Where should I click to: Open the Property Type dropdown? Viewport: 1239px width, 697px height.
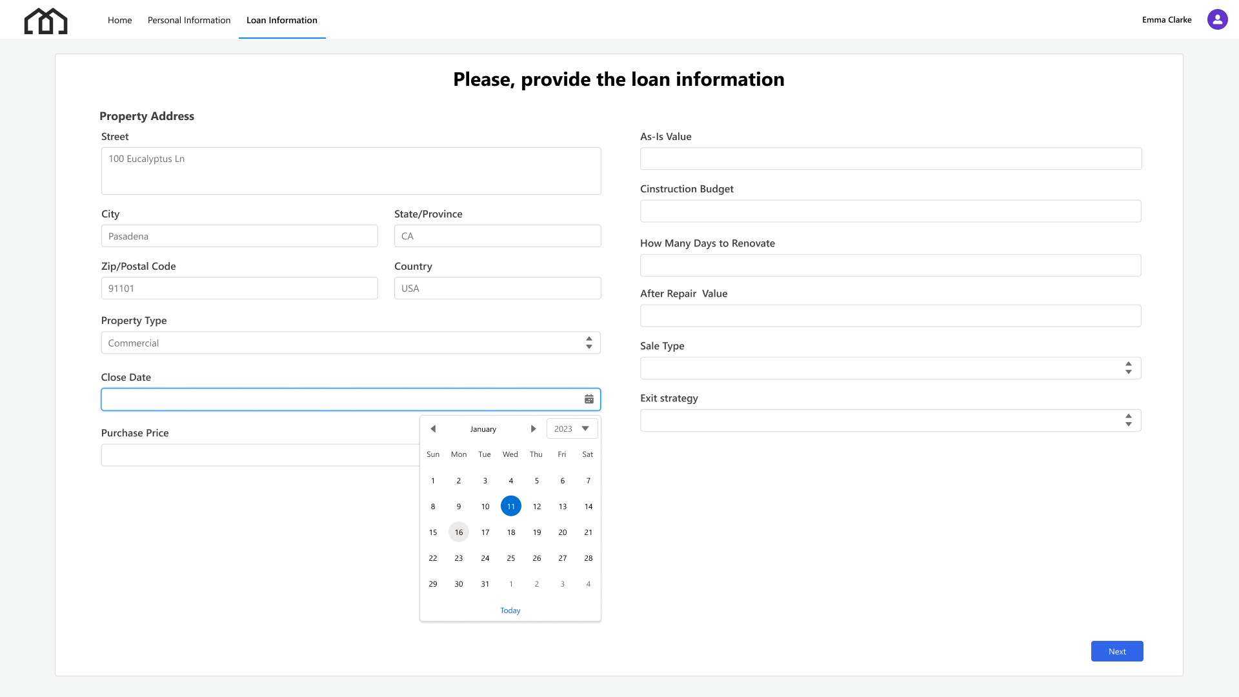coord(350,343)
